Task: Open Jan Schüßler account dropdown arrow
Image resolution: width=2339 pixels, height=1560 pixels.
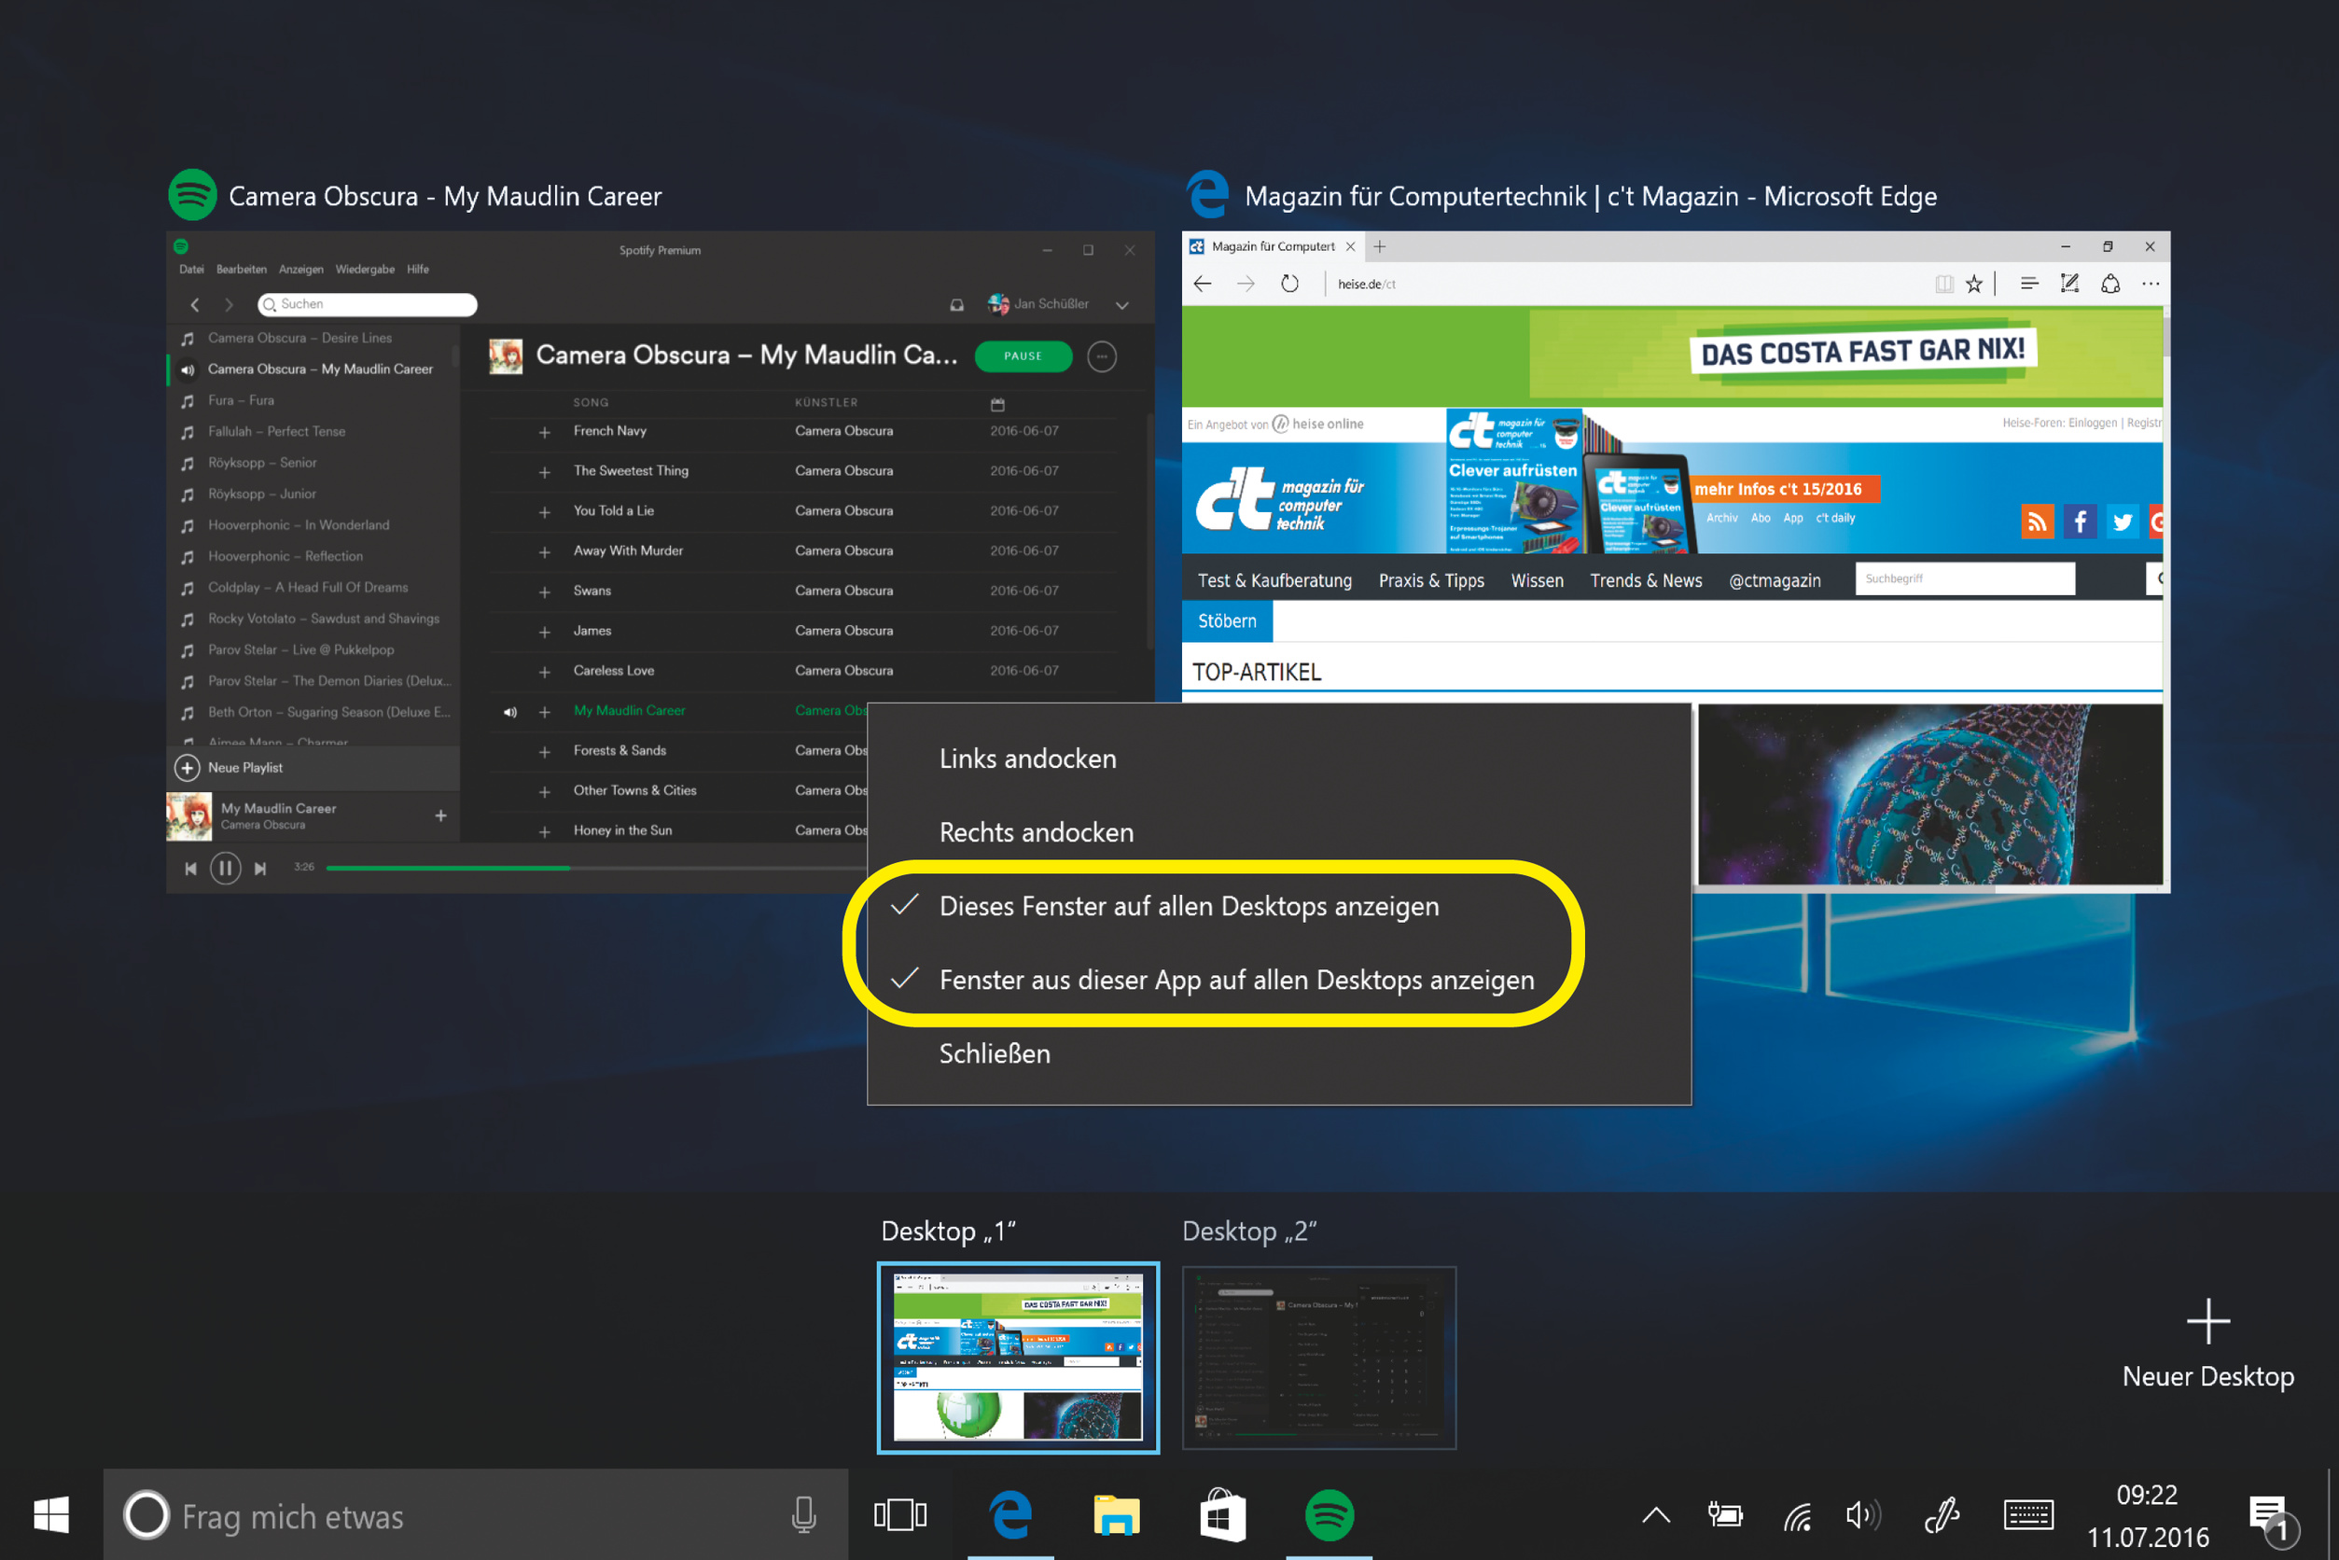Action: coord(1122,305)
